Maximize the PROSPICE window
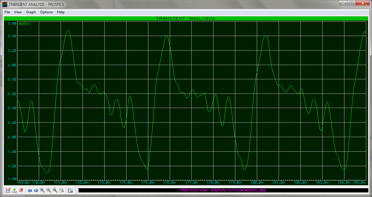Screen dimensions: 372x197 pos(351,3)
